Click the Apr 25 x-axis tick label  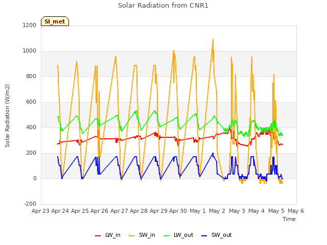click(80, 211)
